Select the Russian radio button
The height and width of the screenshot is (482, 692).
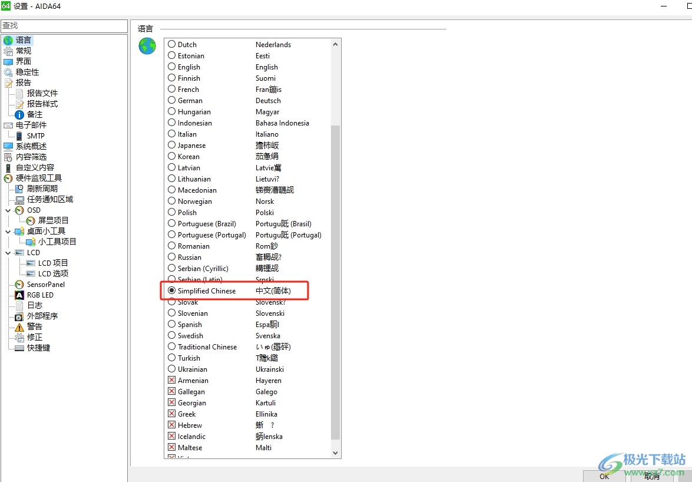click(x=172, y=257)
